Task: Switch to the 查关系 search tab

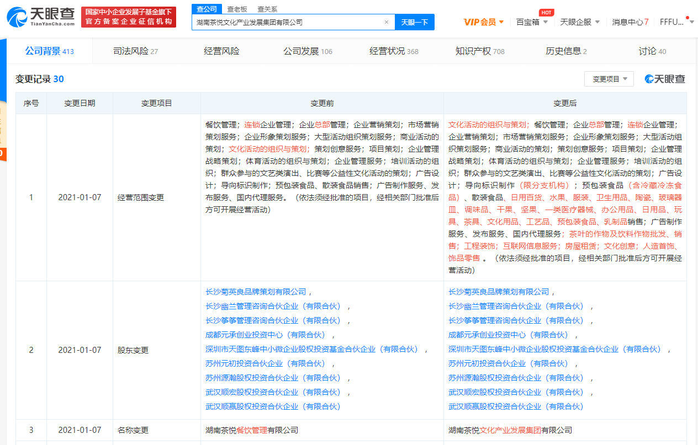Action: click(x=267, y=9)
